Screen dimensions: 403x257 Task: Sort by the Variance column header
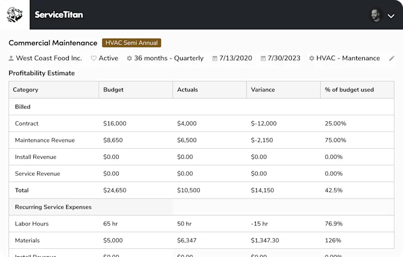coord(263,90)
